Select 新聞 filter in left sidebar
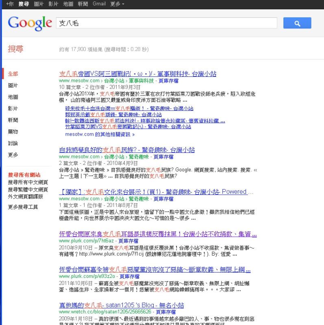 (x=13, y=120)
